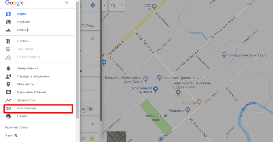Open Уведомления bell icon
This screenshot has height=142, width=273.
tap(8, 68)
